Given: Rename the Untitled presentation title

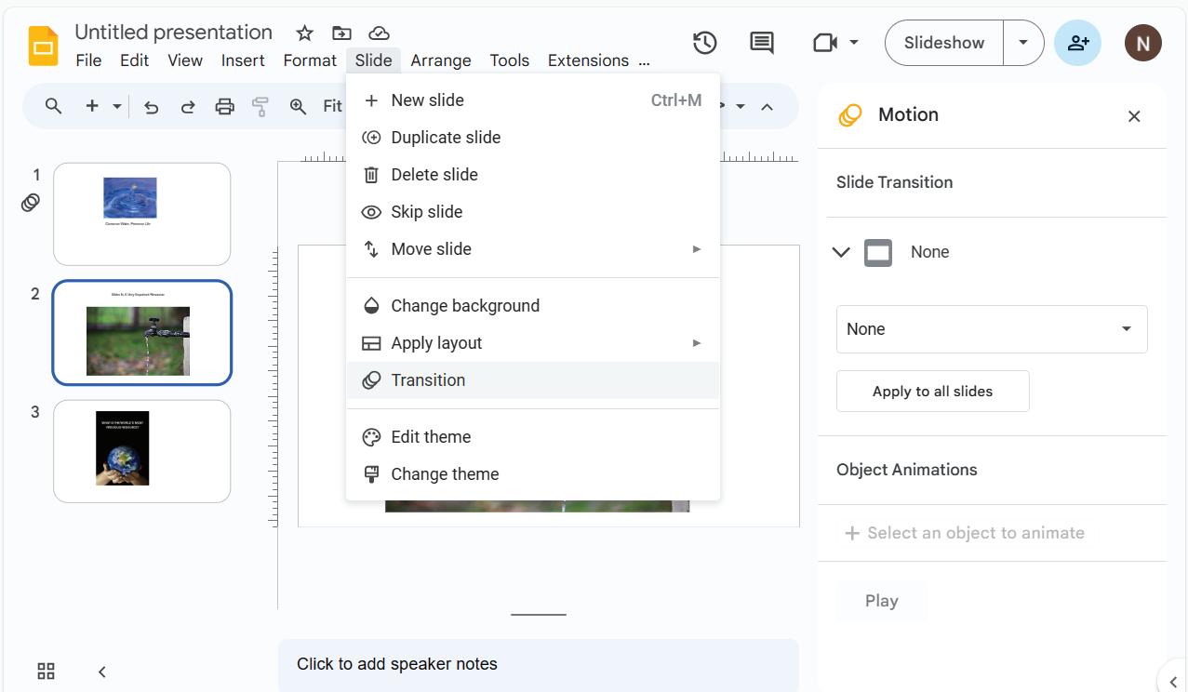Looking at the screenshot, I should click(x=173, y=33).
